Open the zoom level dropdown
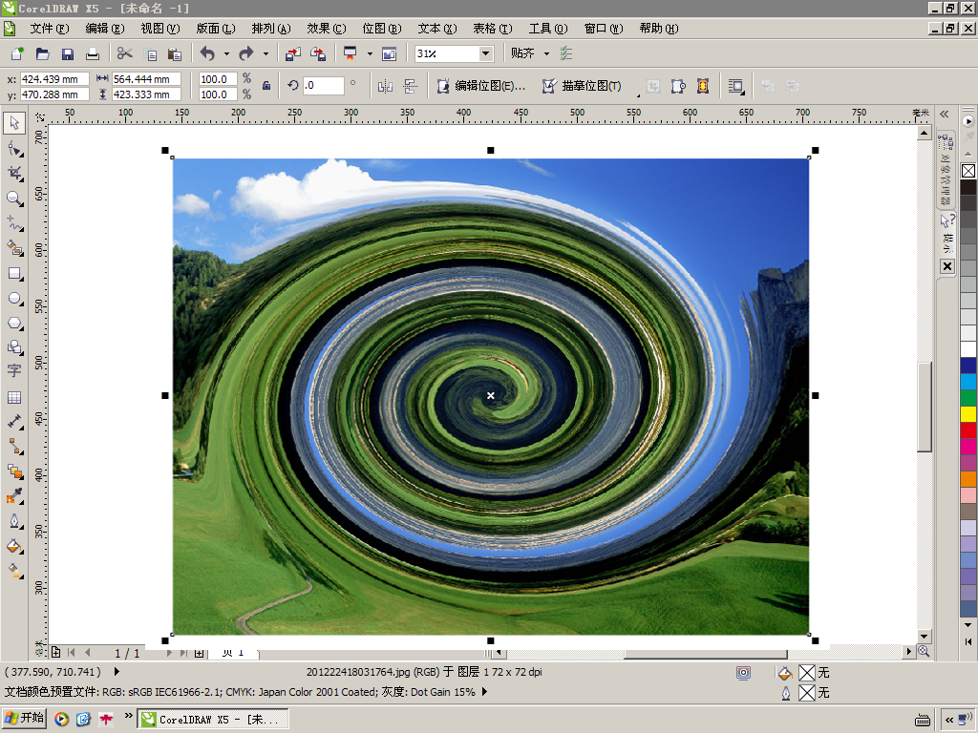The image size is (978, 733). pyautogui.click(x=486, y=53)
